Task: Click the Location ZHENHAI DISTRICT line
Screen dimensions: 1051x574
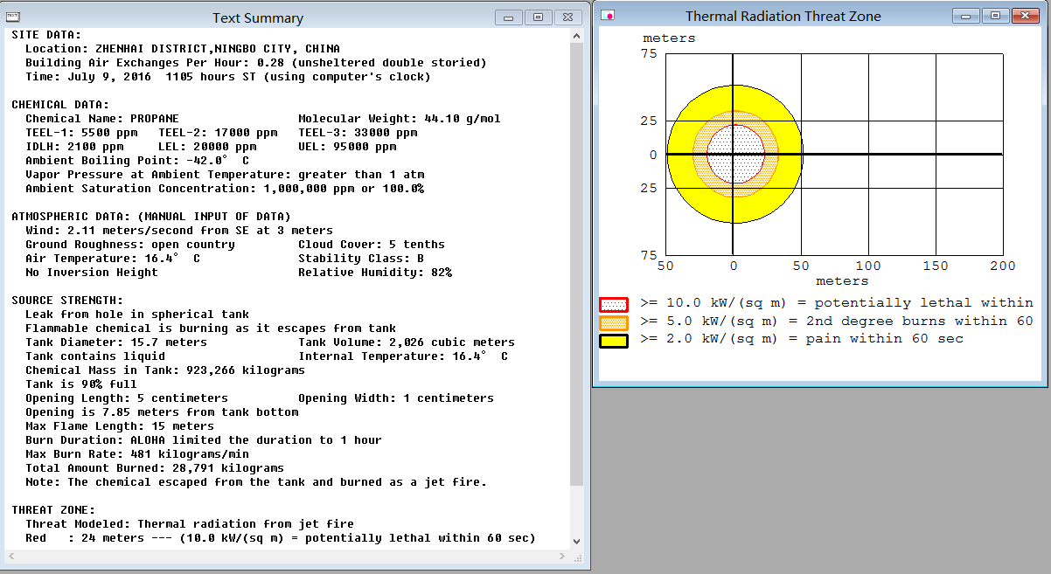Action: pyautogui.click(x=183, y=49)
